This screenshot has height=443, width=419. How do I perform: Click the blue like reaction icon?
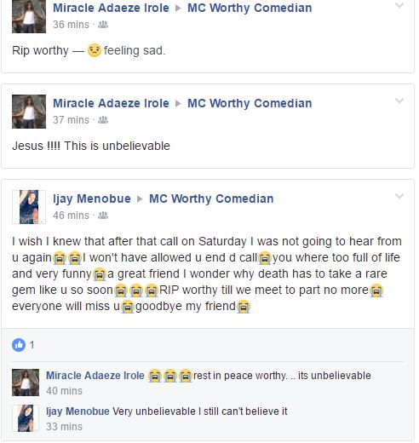click(19, 345)
